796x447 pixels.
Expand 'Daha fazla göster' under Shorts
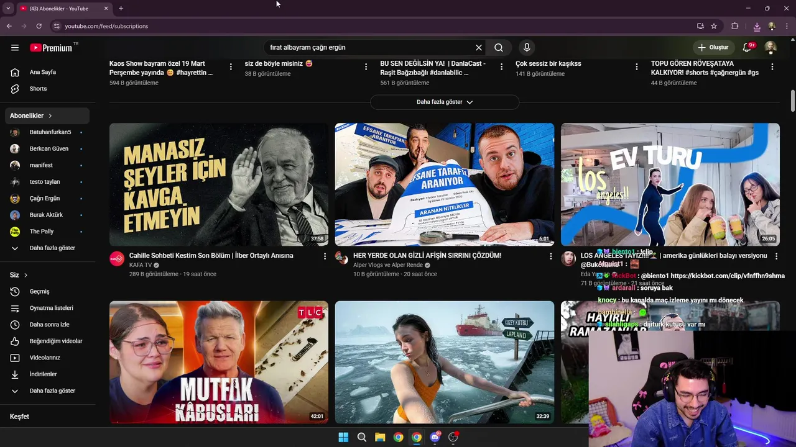[x=445, y=102]
